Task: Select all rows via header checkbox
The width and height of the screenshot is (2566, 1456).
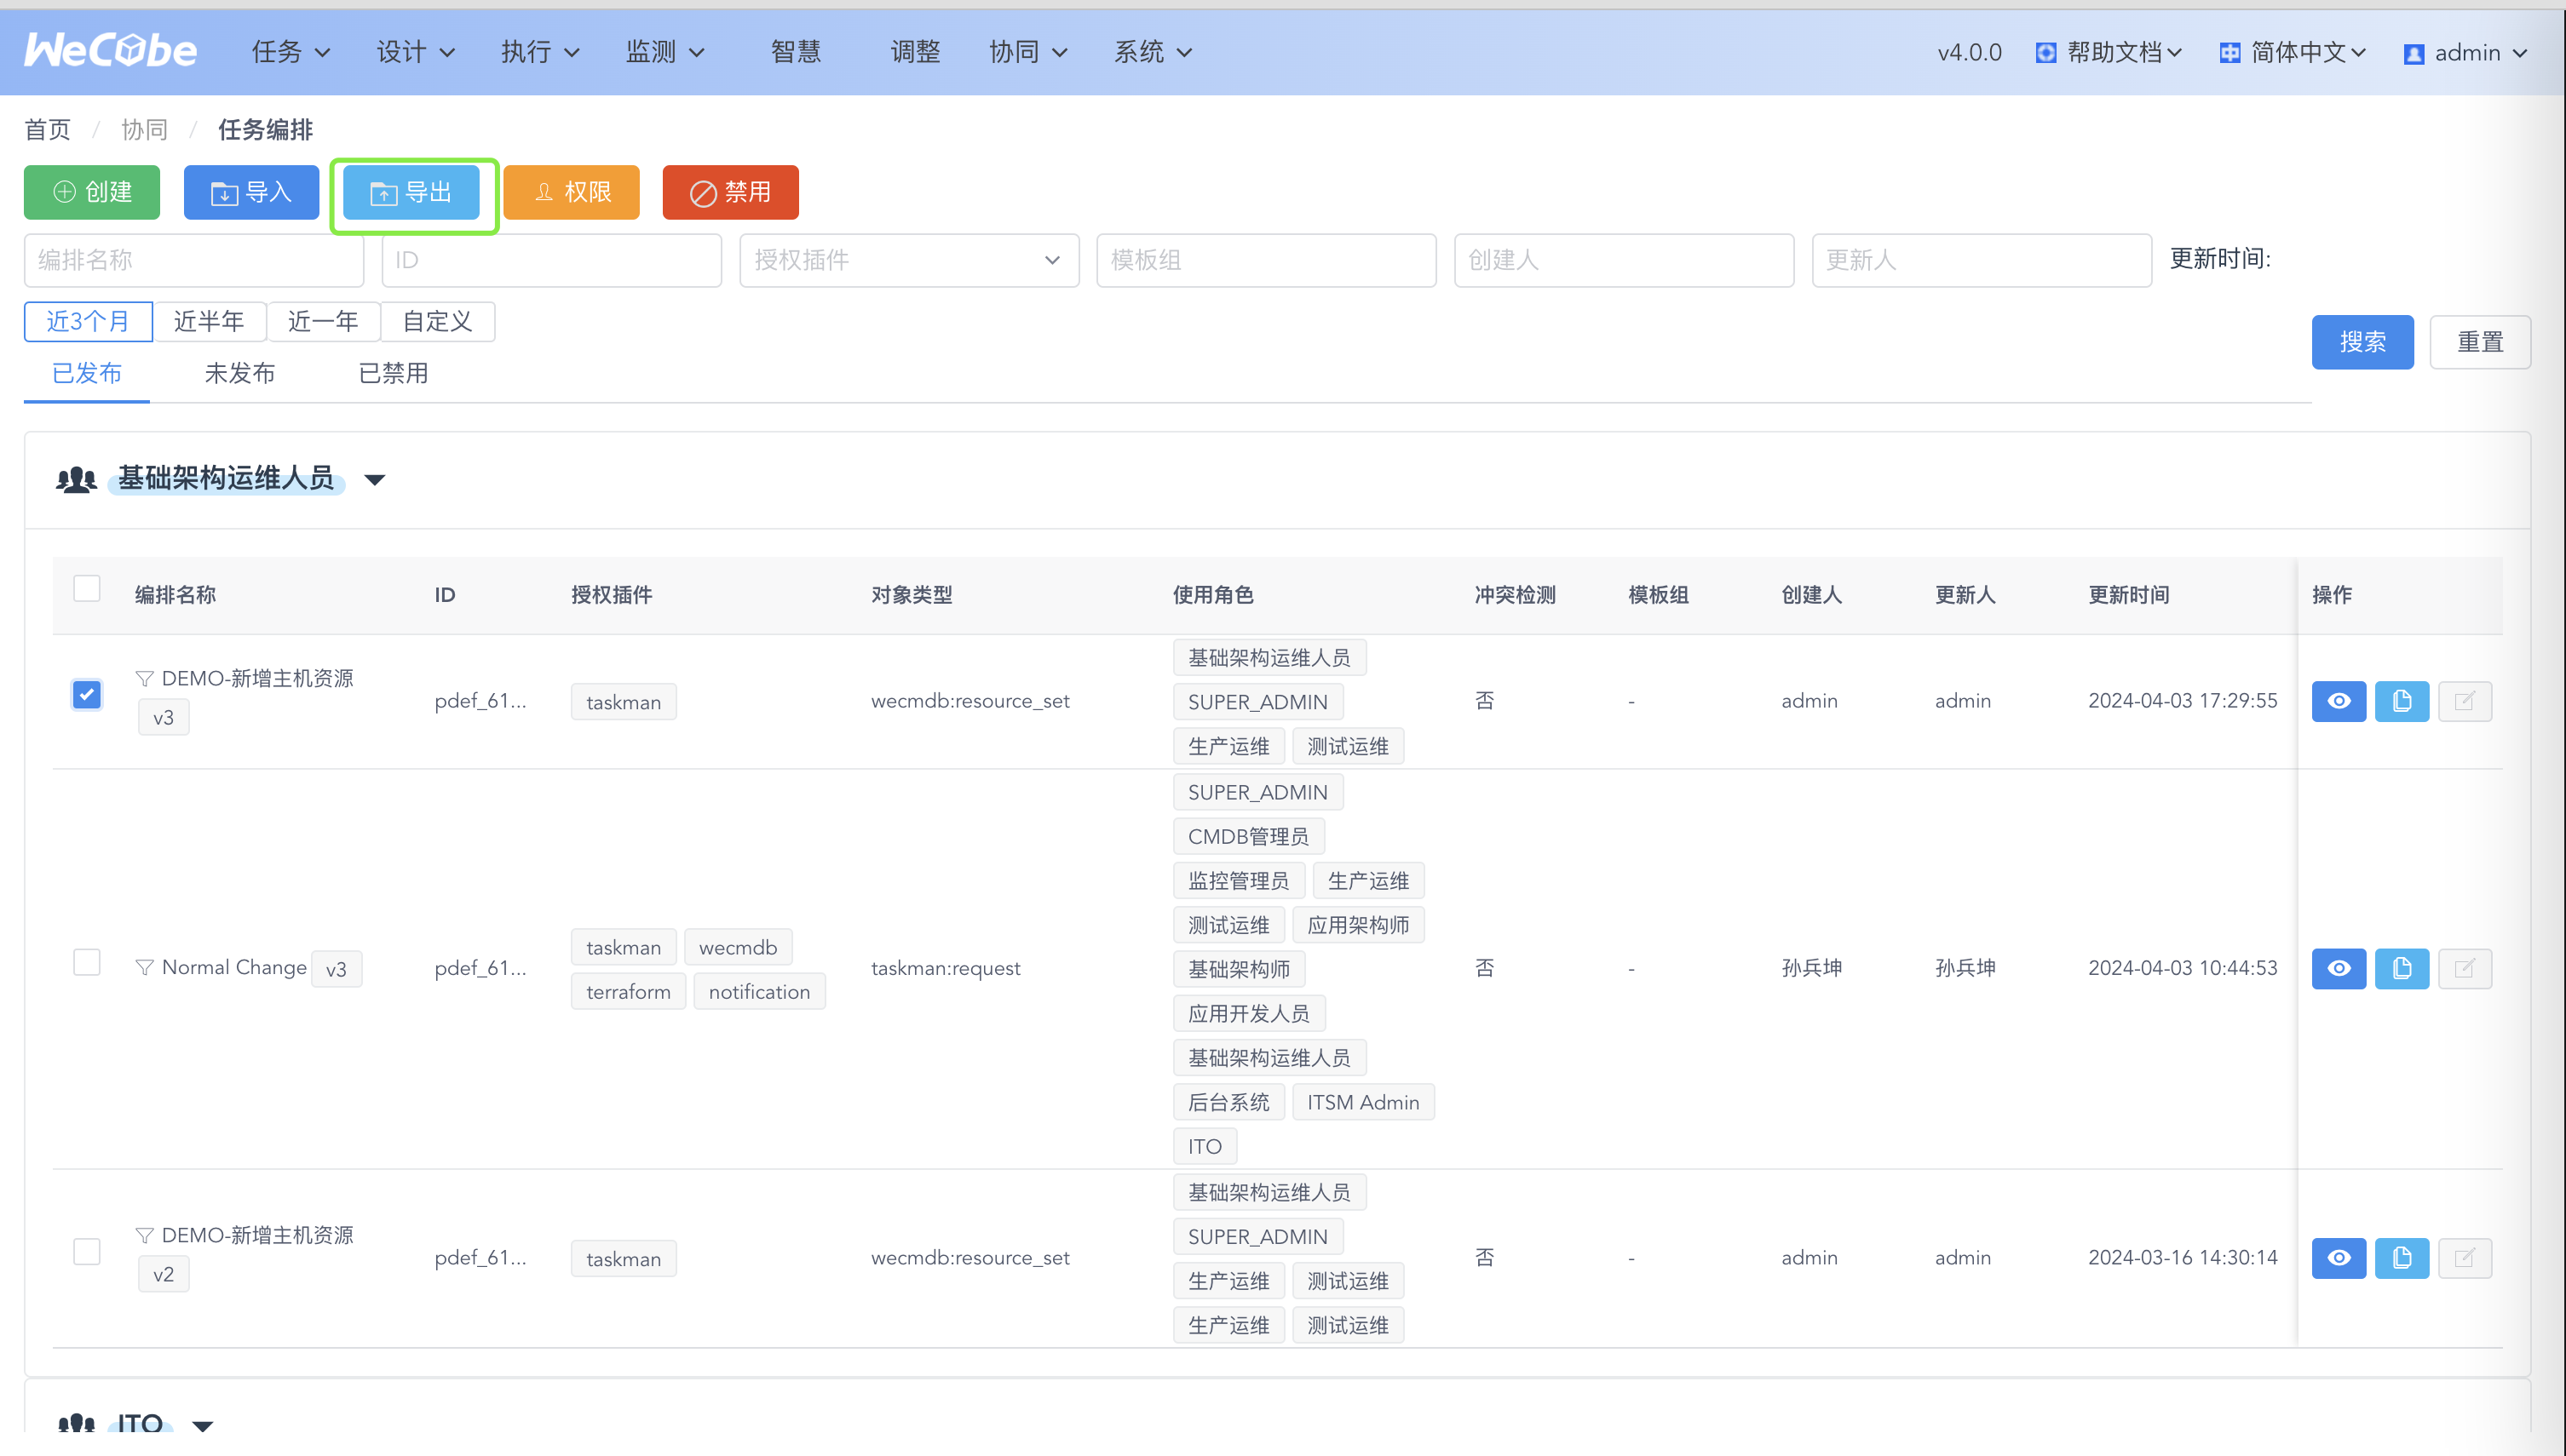Action: pyautogui.click(x=87, y=588)
